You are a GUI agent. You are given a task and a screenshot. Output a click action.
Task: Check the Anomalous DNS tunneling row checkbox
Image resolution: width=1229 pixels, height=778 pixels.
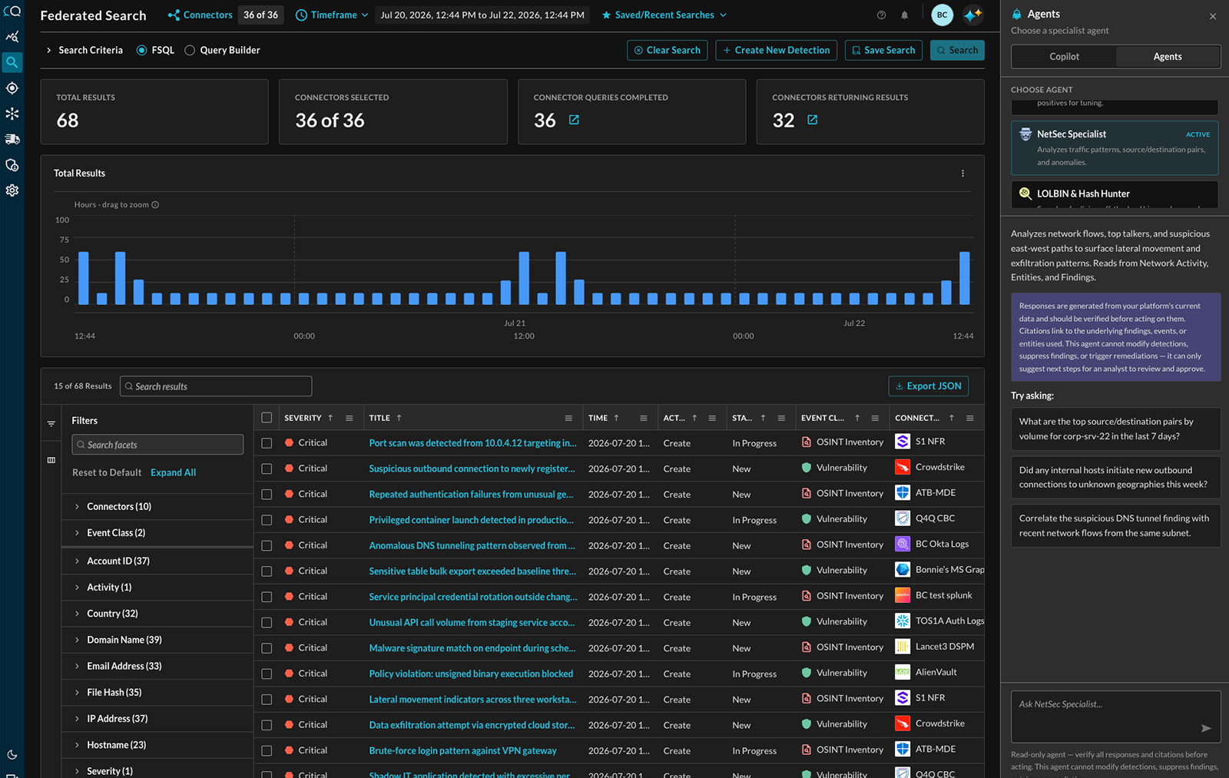tap(267, 545)
